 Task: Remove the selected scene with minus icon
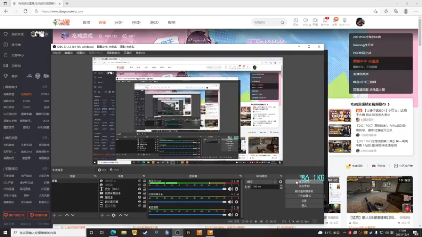pos(60,215)
